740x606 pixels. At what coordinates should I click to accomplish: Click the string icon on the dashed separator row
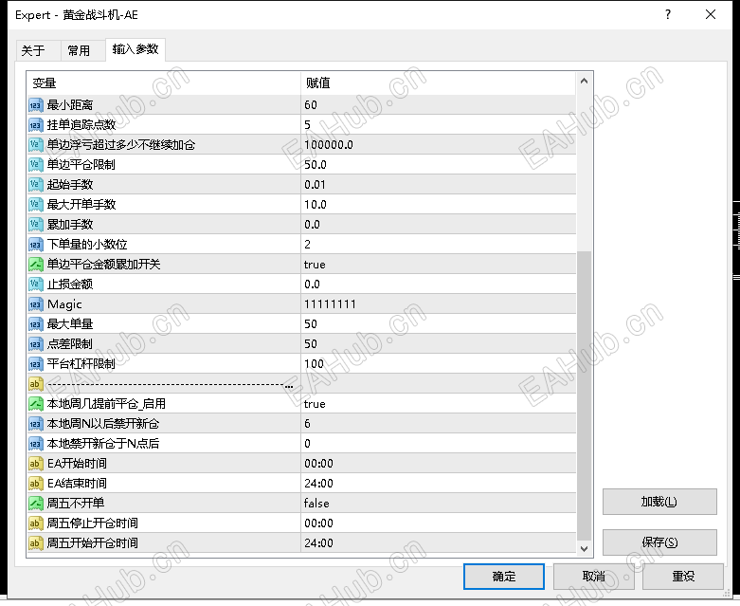36,383
